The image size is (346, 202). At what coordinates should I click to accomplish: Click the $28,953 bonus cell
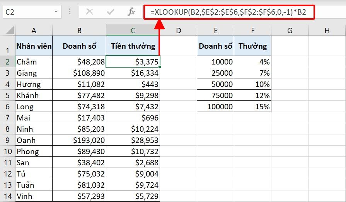click(133, 140)
